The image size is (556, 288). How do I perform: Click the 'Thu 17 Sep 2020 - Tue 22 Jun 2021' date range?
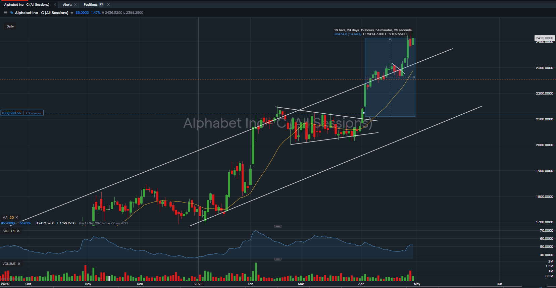(103, 223)
